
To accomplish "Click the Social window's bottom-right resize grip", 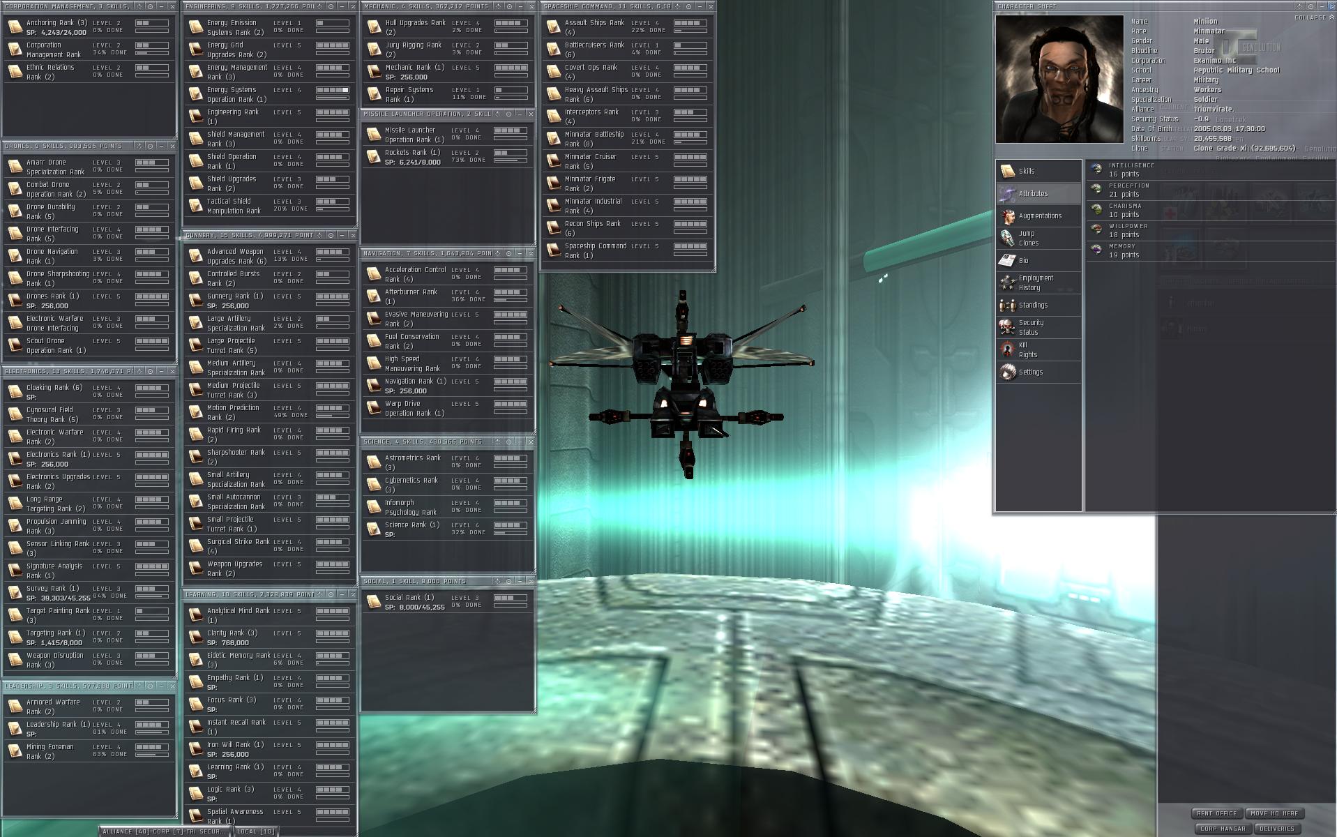I will click(x=533, y=711).
